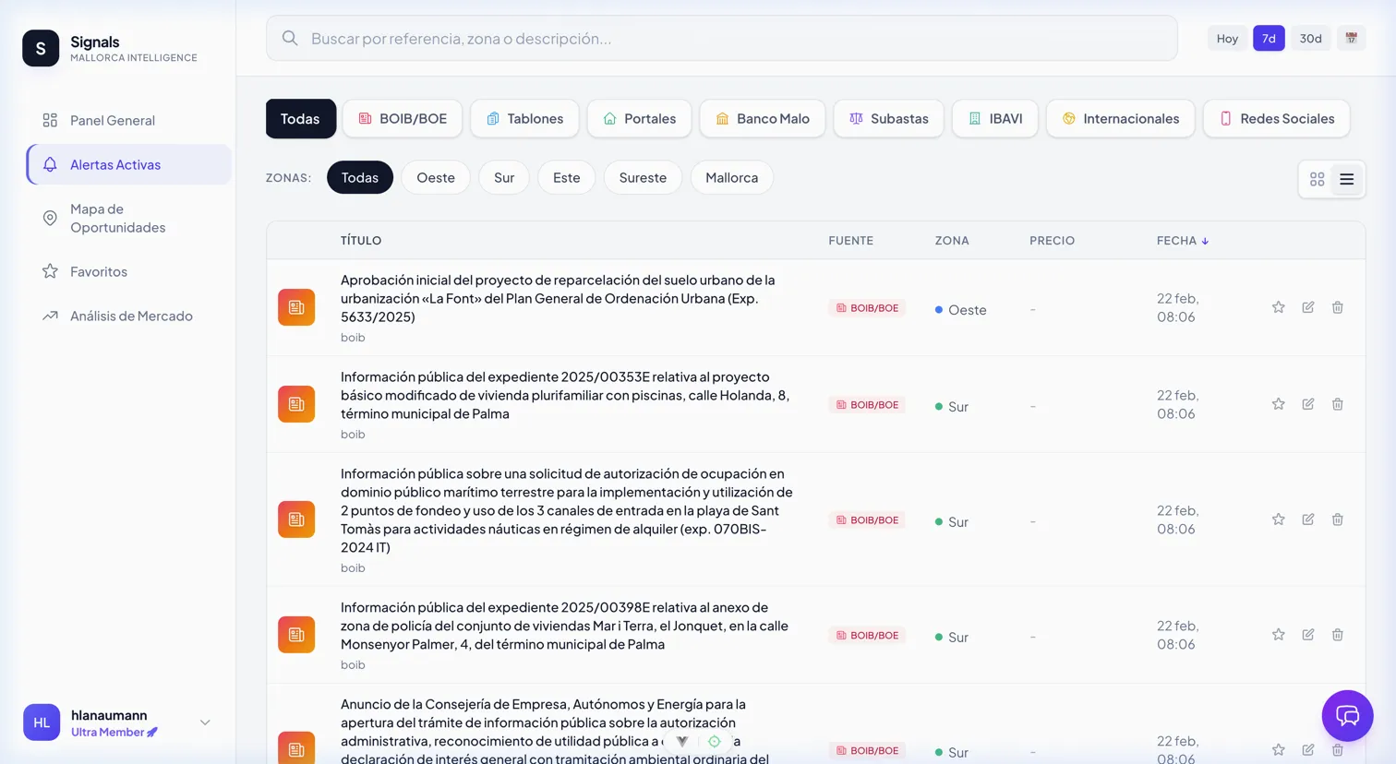Open the Banco Malo source tab
The image size is (1396, 764).
tap(762, 118)
